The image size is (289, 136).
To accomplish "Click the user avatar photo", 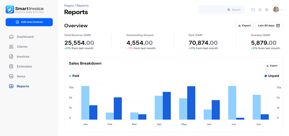I will point(276,10).
